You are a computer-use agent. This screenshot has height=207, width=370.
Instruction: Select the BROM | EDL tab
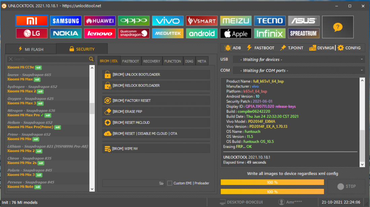pyautogui.click(x=109, y=61)
